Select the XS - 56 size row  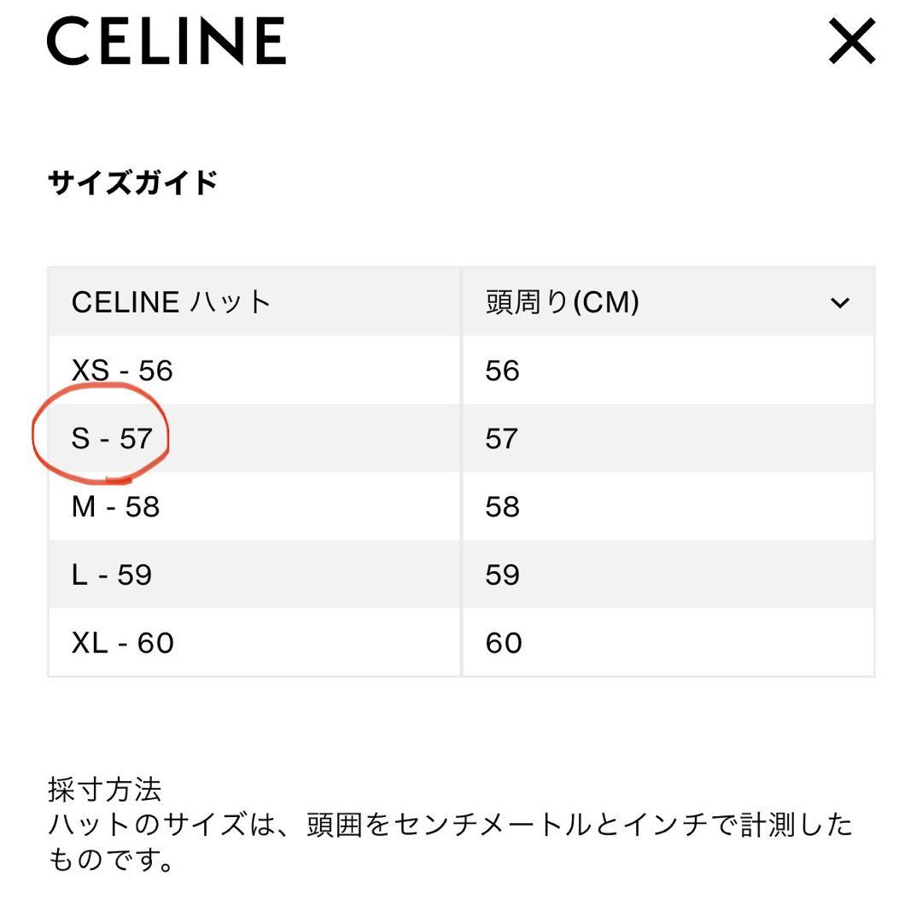(x=122, y=371)
